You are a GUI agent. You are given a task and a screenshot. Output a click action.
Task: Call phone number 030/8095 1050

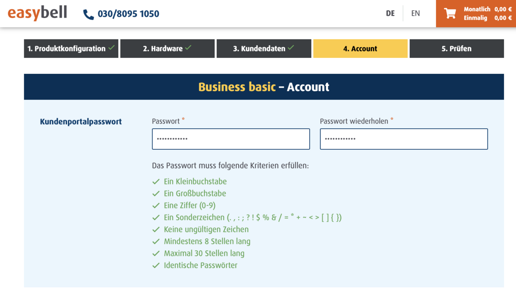(x=128, y=14)
